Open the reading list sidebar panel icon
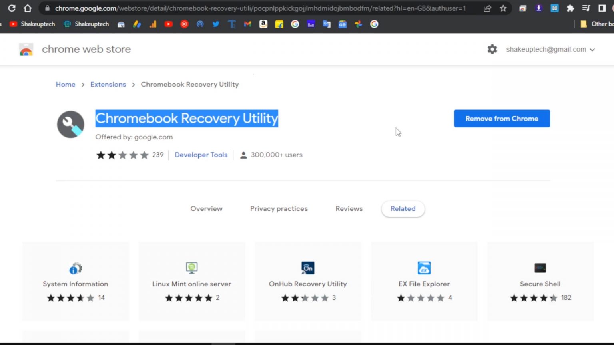 602,8
